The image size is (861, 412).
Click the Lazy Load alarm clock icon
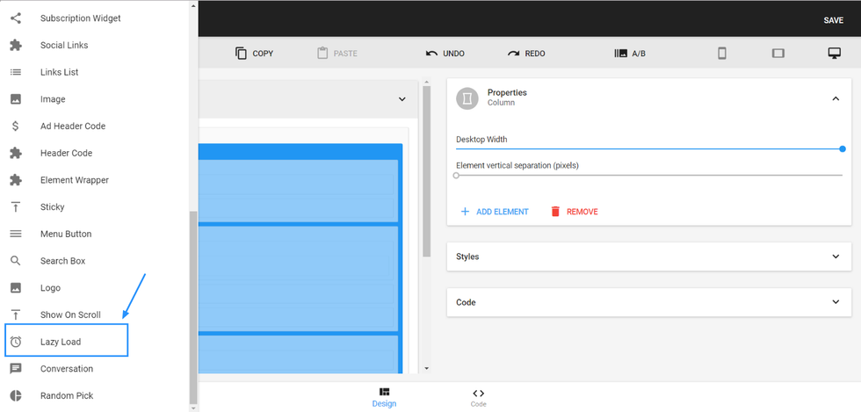(16, 342)
